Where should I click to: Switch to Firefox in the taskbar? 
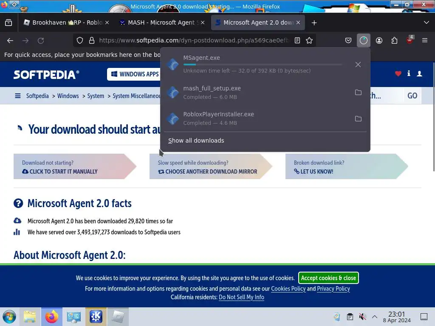51,317
